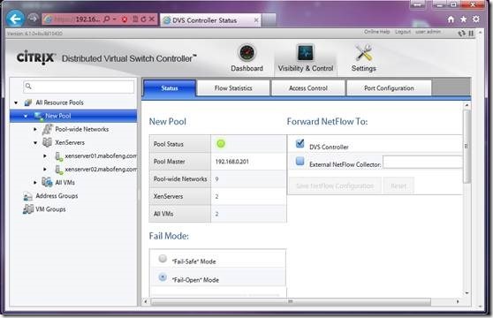Open the Access Control tab
This screenshot has height=318, width=493.
308,88
